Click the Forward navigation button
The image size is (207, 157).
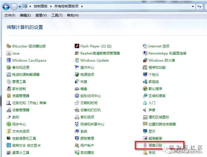tap(14, 7)
